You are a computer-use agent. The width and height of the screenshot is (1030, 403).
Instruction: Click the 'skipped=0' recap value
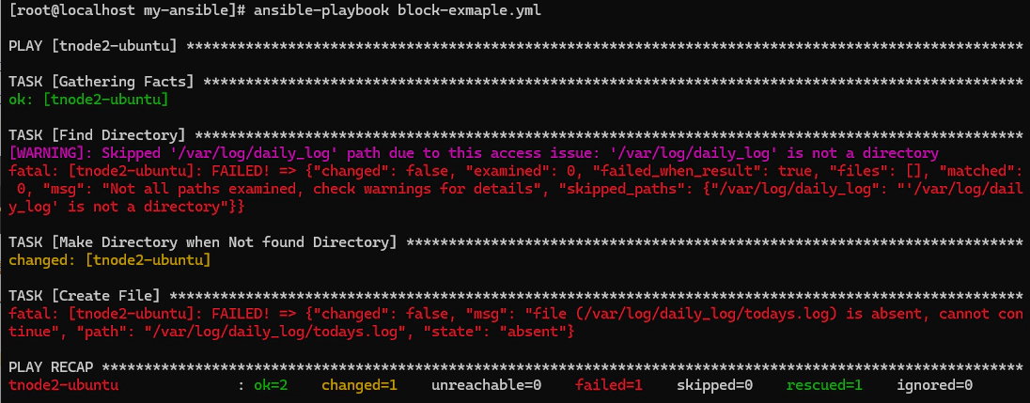tap(714, 385)
